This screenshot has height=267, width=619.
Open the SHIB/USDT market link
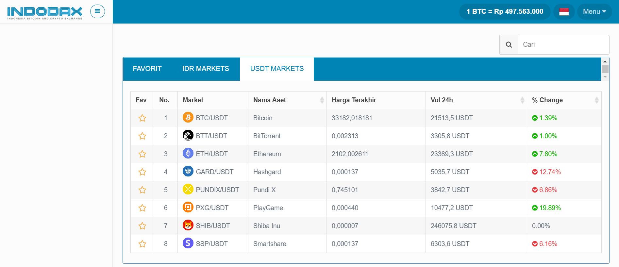pos(213,226)
